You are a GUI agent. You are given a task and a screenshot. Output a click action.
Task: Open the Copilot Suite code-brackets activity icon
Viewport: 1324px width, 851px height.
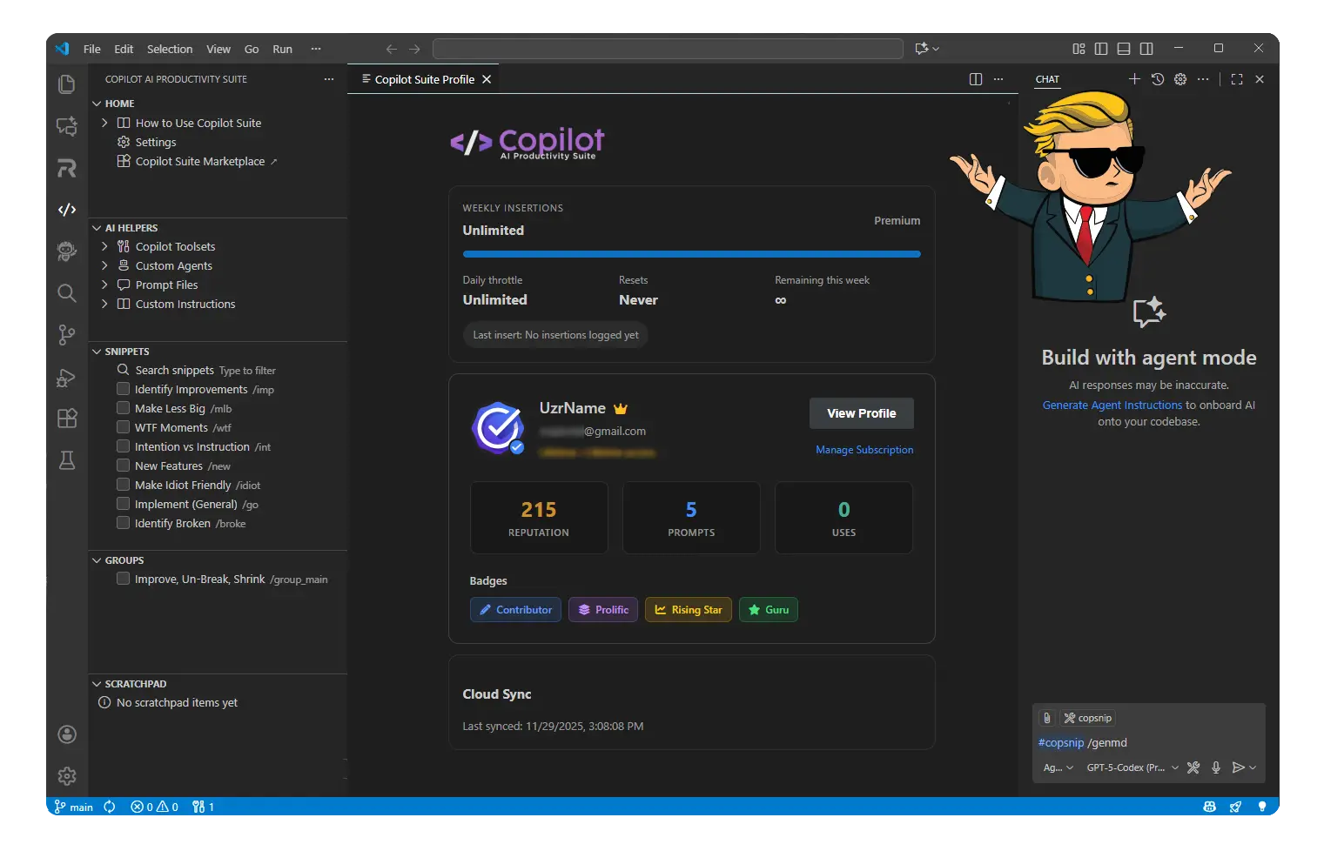tap(66, 210)
